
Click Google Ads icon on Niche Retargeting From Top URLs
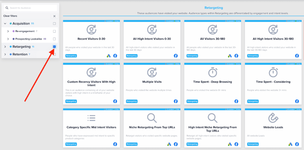pyautogui.click(x=169, y=144)
